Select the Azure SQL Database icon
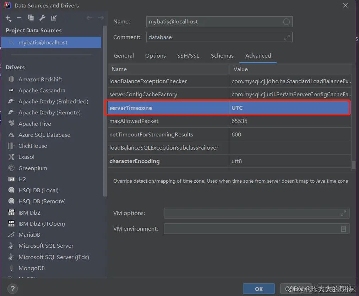 pos(11,135)
